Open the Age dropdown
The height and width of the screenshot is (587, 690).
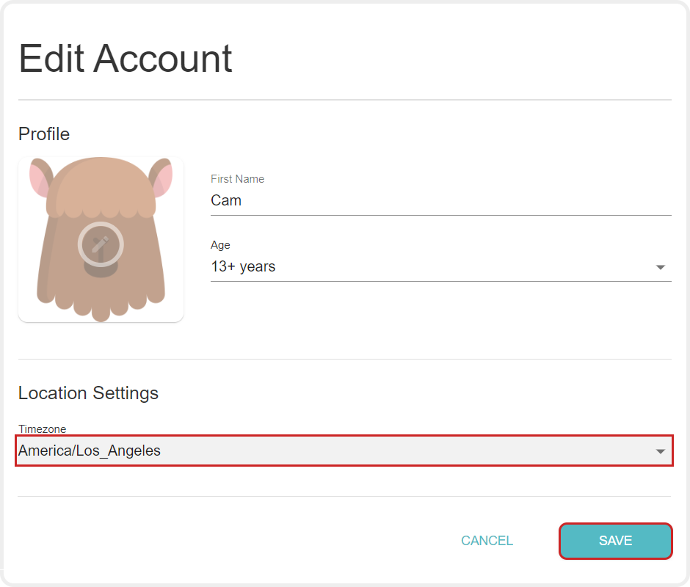(x=440, y=267)
